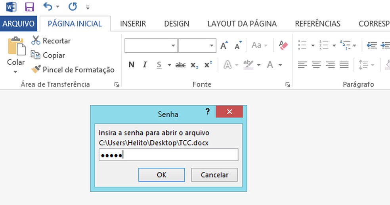Image resolution: width=390 pixels, height=205 pixels.
Task: Expand the Colar paste options arrow
Action: coord(16,72)
